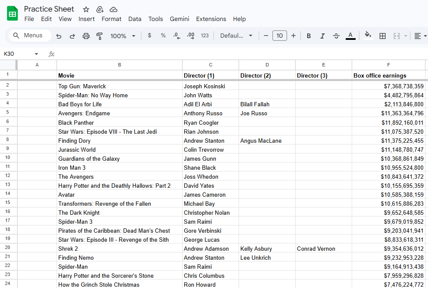Select the Jurassic World cell
The height and width of the screenshot is (288, 428).
pos(120,150)
